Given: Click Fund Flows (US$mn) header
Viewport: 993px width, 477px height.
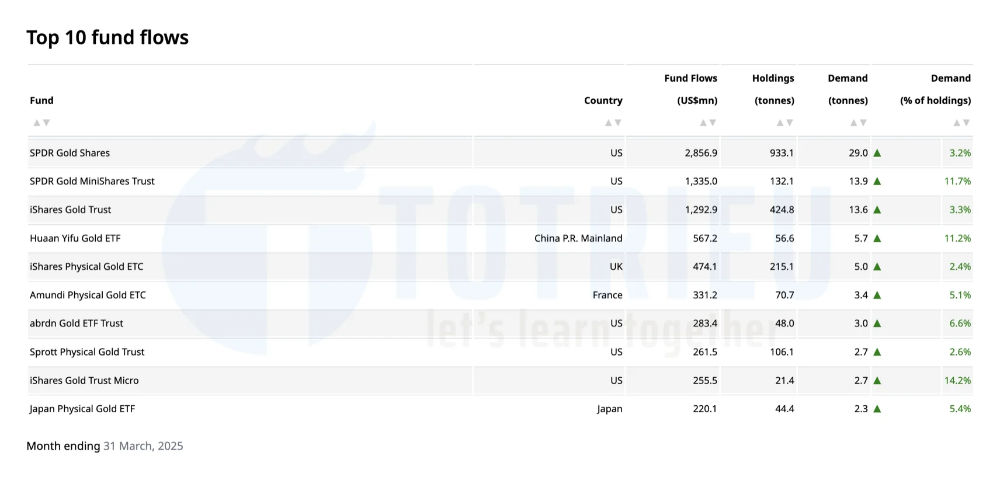Looking at the screenshot, I should pos(690,89).
